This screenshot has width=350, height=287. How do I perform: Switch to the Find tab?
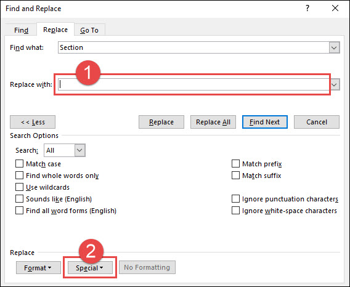pos(21,30)
